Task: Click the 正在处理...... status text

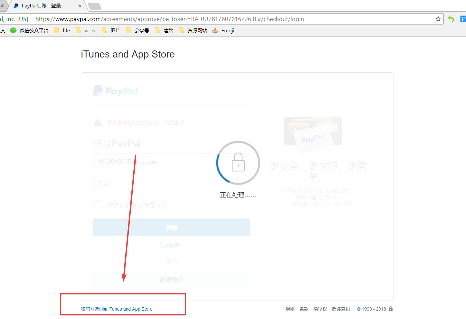Action: (238, 195)
